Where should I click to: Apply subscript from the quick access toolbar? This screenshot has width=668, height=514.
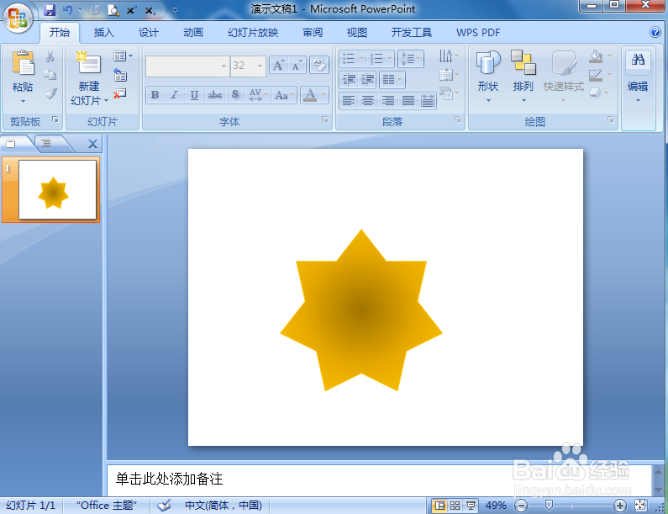150,11
